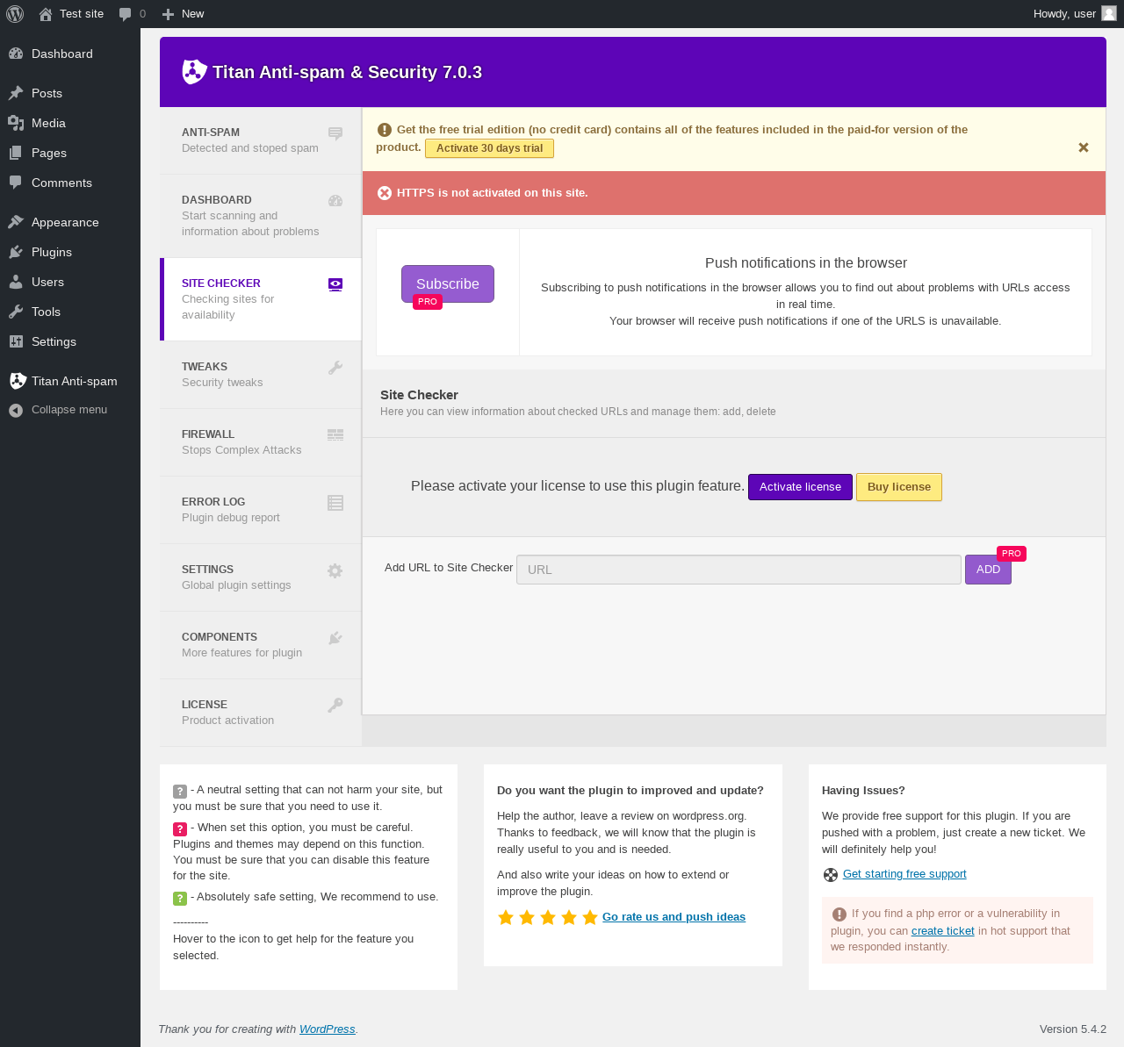Image resolution: width=1124 pixels, height=1047 pixels.
Task: Click the WordPress logo icon
Action: [15, 14]
